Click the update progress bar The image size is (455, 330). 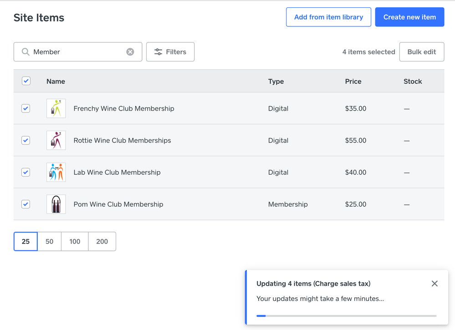(346, 315)
